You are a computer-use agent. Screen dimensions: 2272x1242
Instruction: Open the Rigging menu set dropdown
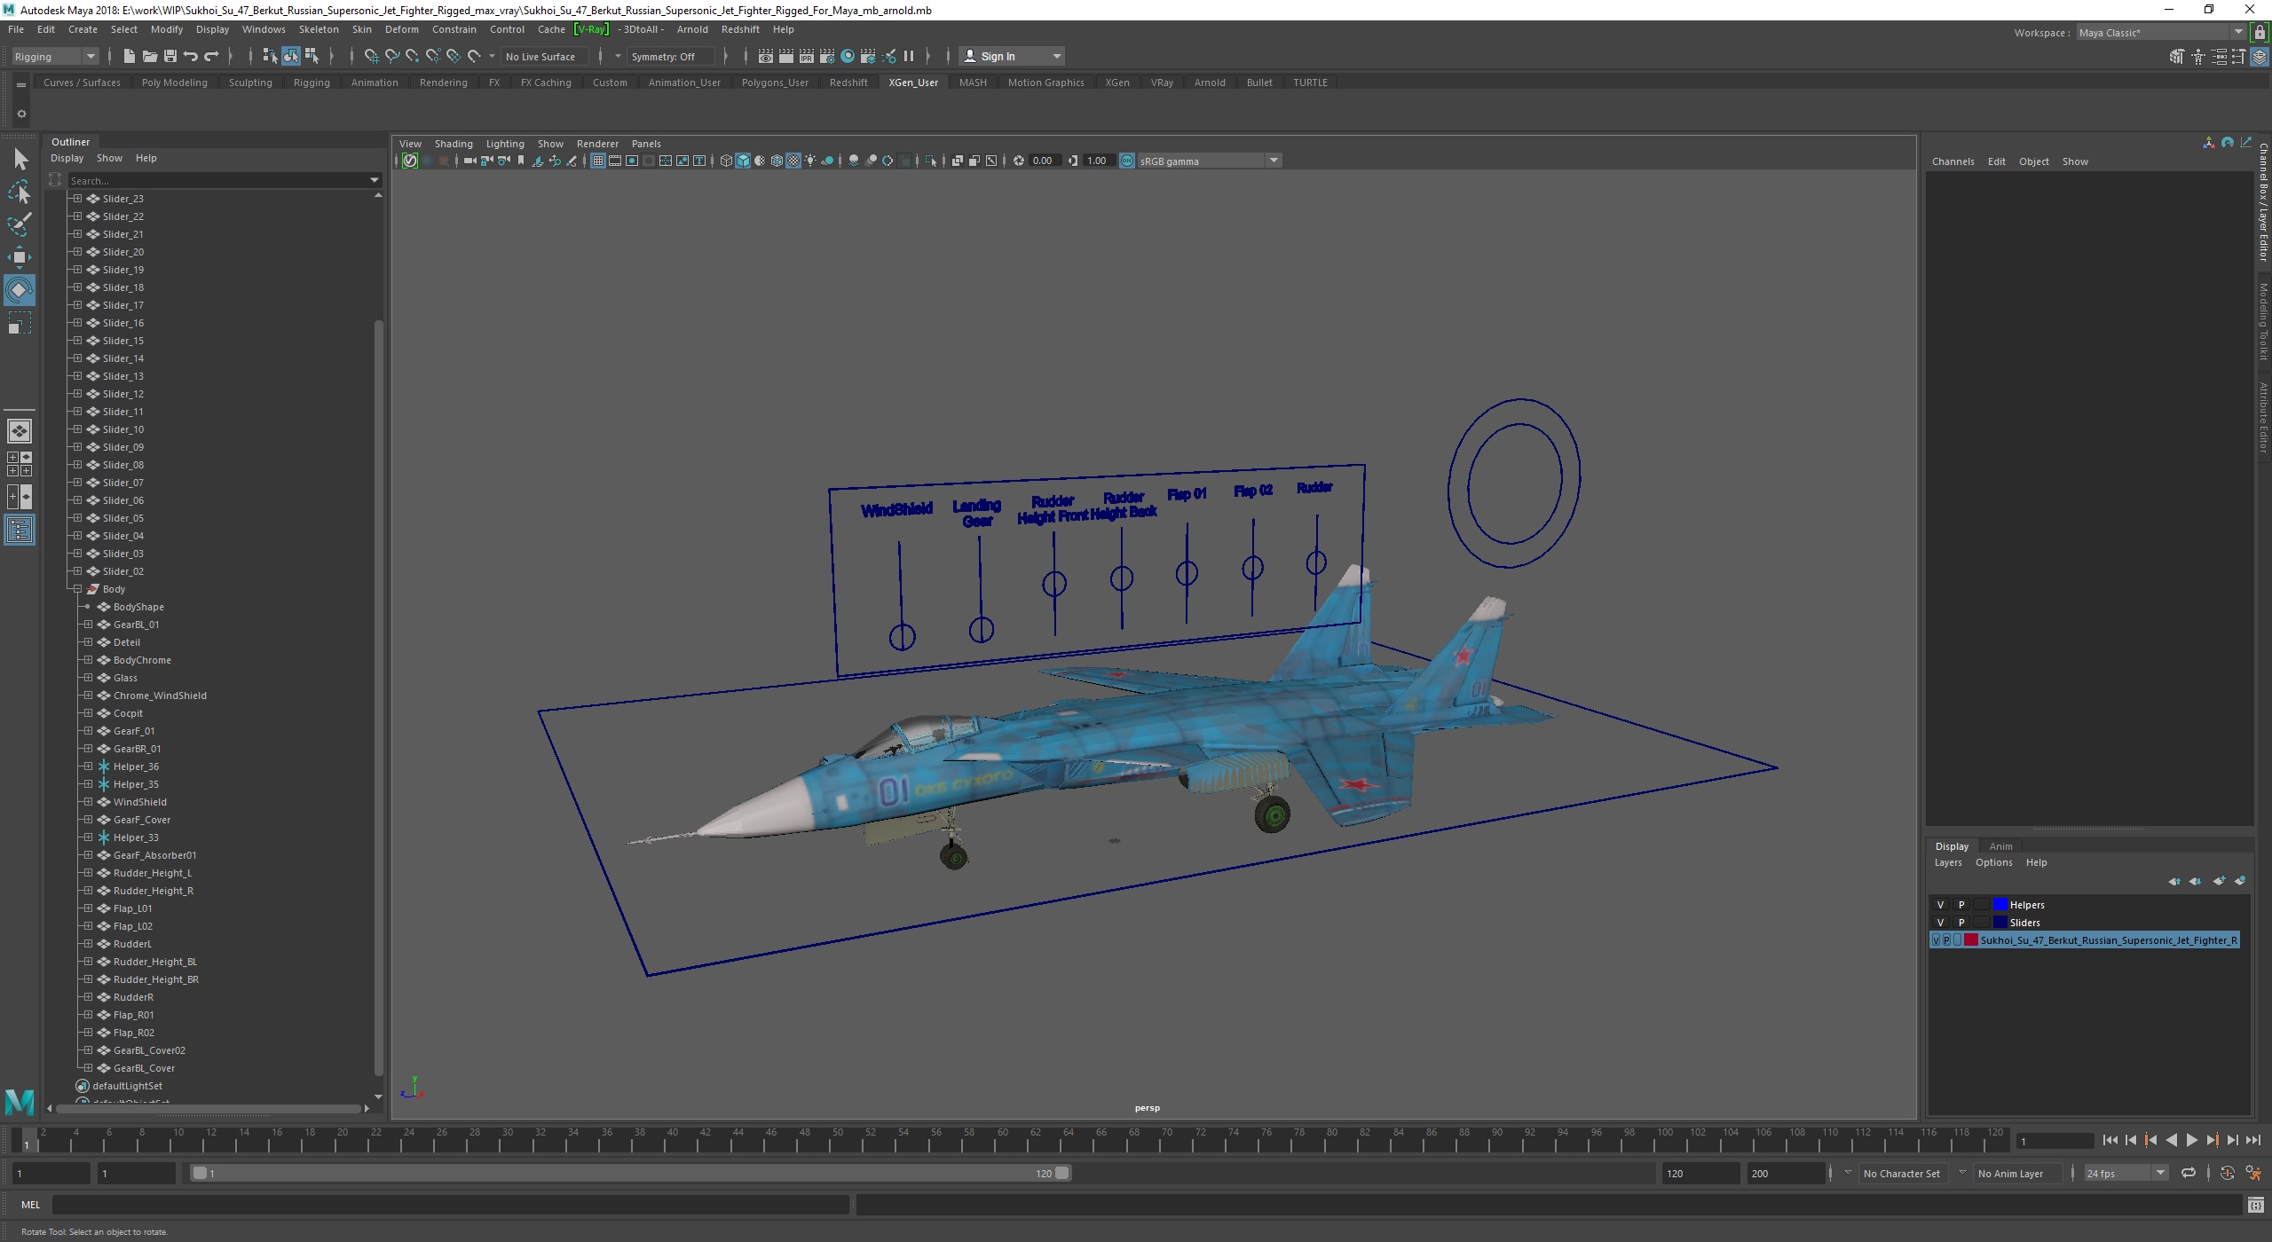pyautogui.click(x=55, y=57)
